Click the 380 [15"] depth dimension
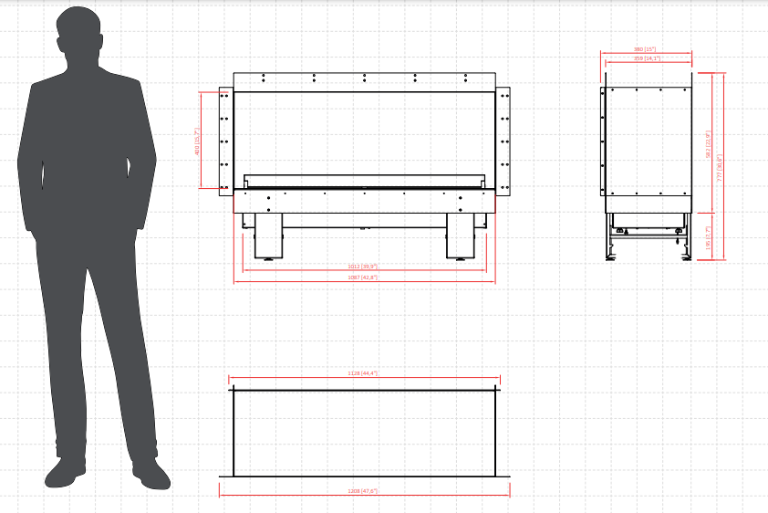 645,49
